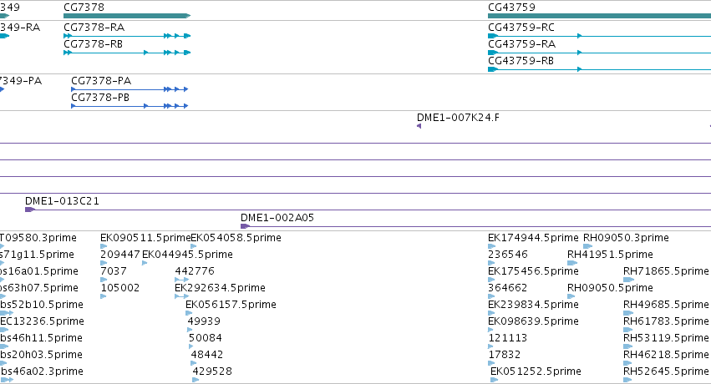The height and width of the screenshot is (384, 711).
Task: Click the EK054058.5prime EST label
Action: tap(236, 238)
